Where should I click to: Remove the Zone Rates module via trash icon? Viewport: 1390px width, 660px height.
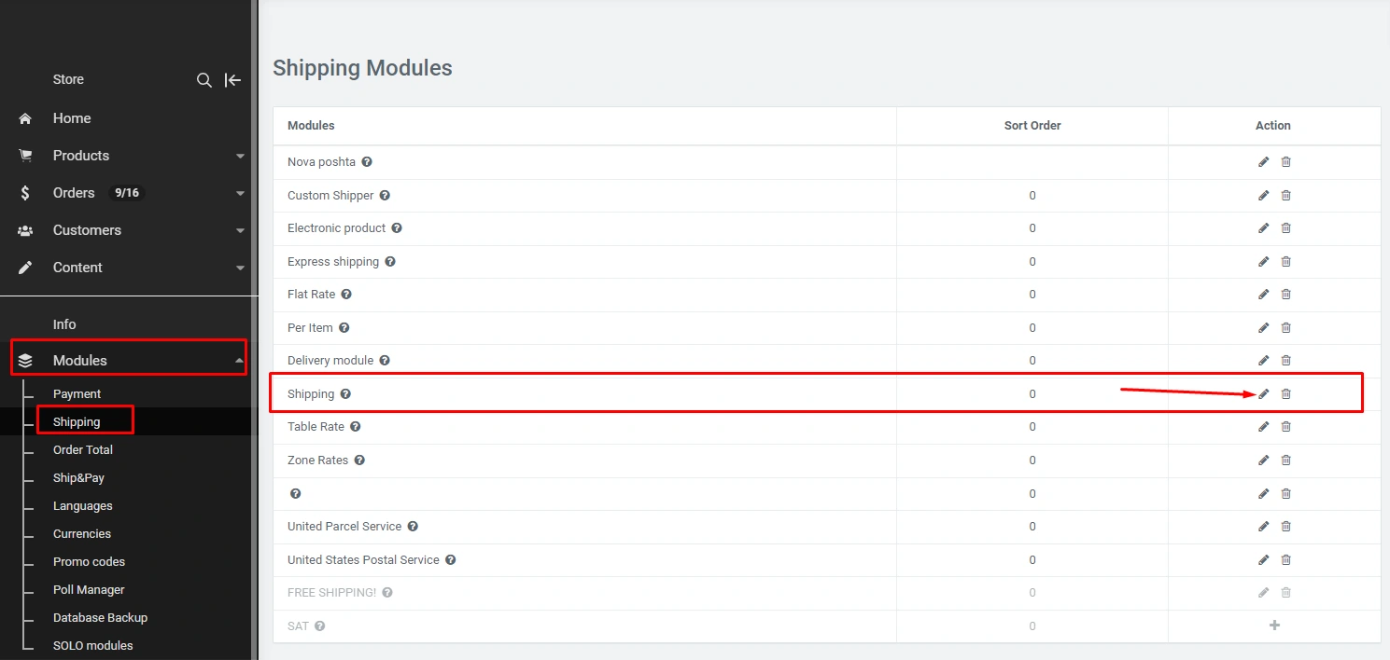pyautogui.click(x=1285, y=461)
